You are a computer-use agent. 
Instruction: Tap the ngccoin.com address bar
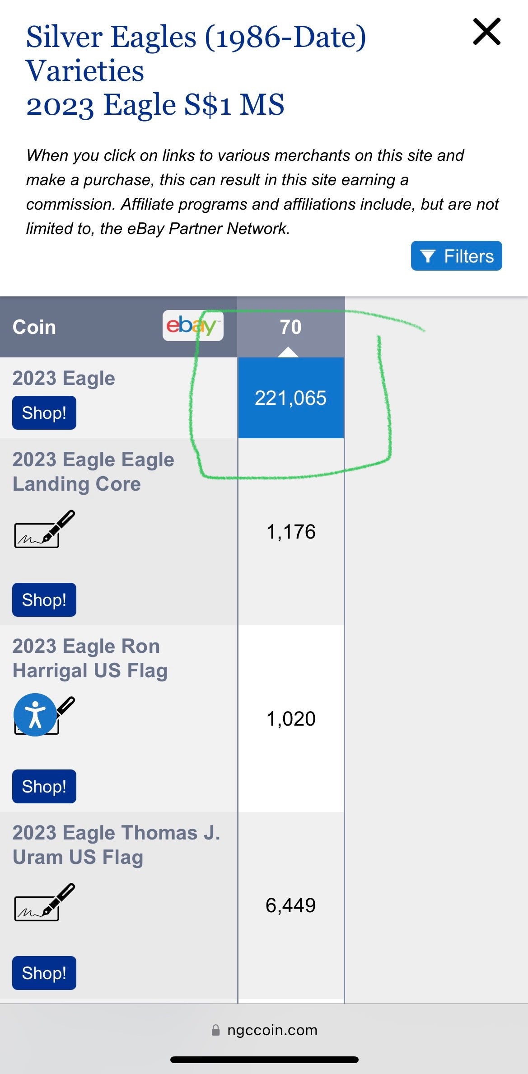tap(272, 1030)
